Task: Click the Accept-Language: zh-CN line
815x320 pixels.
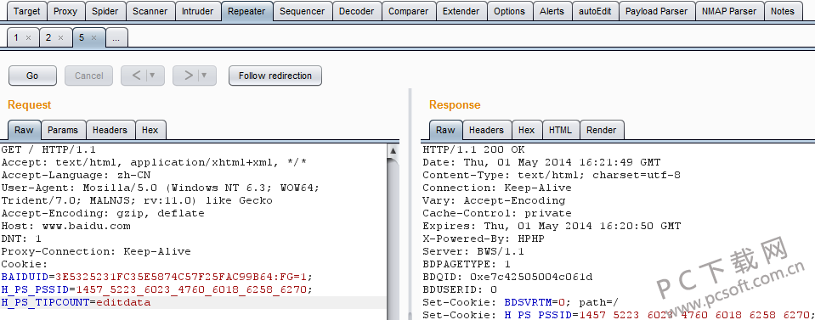Action: click(76, 175)
